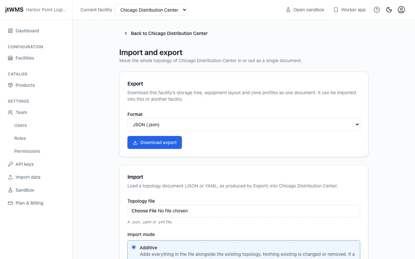Click the Additive option title text
415x259 pixels.
tap(148, 248)
